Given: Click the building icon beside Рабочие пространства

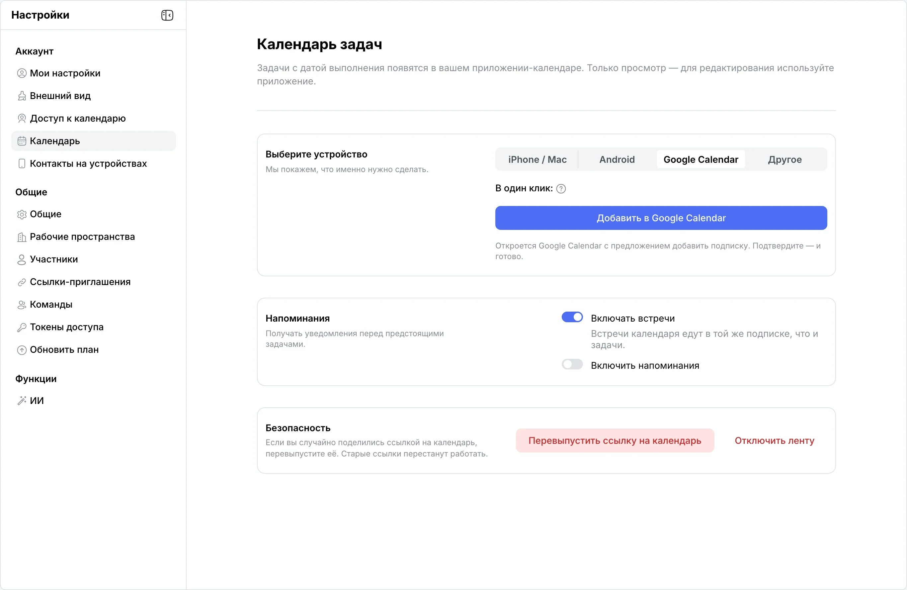Looking at the screenshot, I should tap(22, 237).
